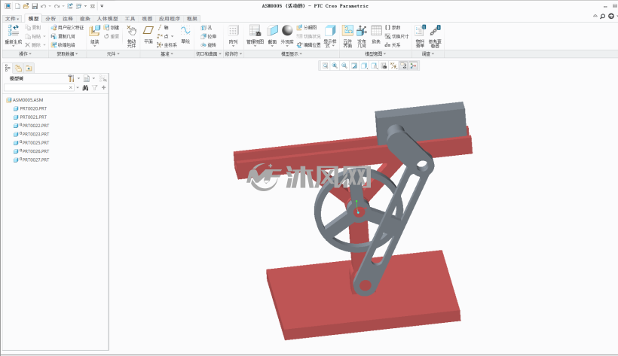Switch to the Human Model (人体模型) tab
The width and height of the screenshot is (618, 356).
click(x=108, y=19)
